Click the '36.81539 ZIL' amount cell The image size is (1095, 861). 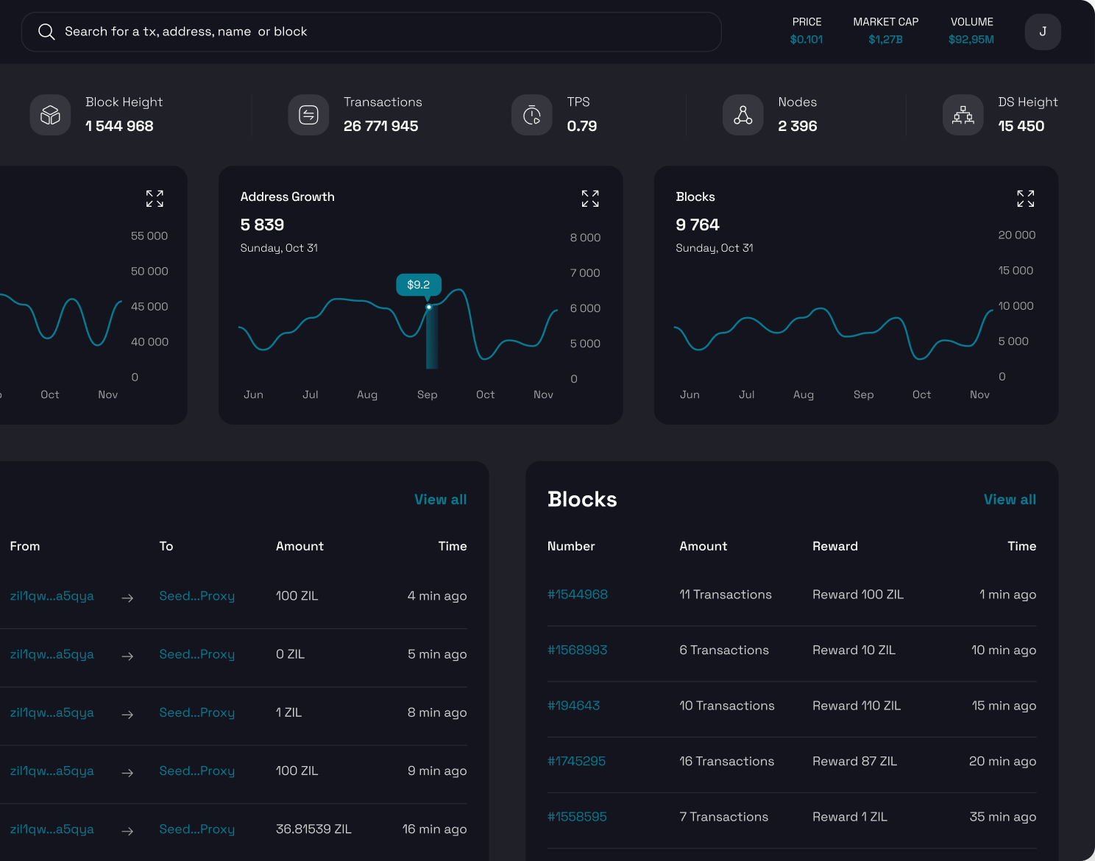(x=313, y=829)
